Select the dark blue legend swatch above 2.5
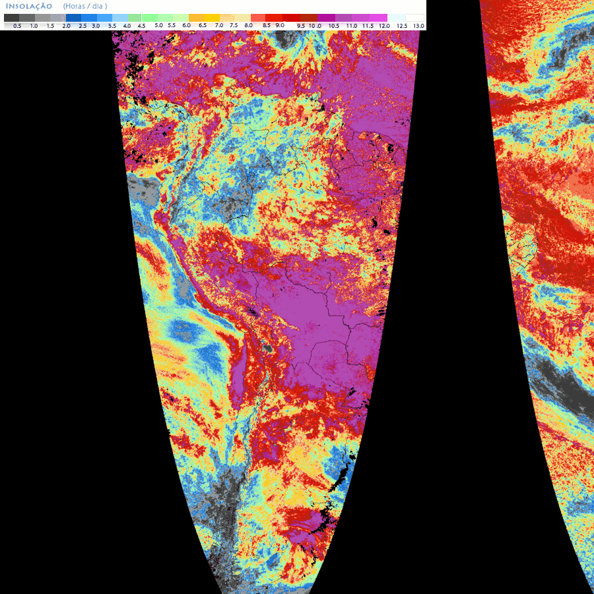The width and height of the screenshot is (594, 594). coord(73,18)
